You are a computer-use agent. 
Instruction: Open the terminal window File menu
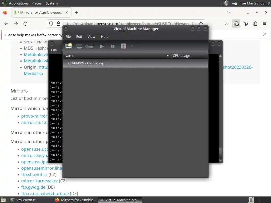[54, 50]
